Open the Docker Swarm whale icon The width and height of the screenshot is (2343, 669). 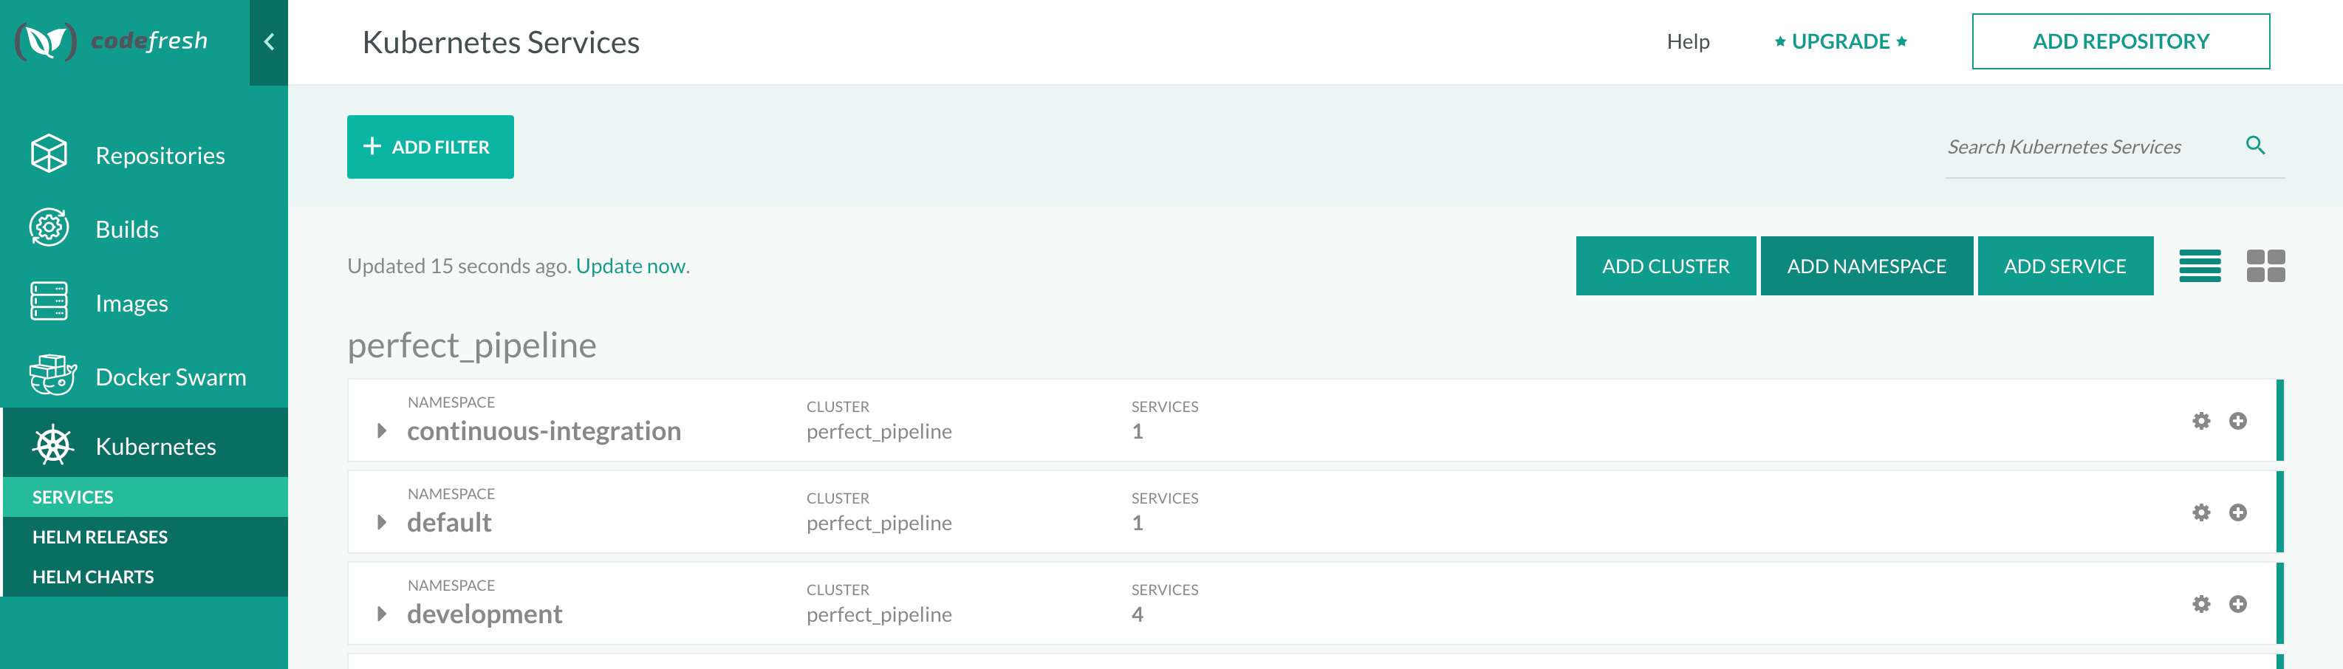[x=52, y=374]
